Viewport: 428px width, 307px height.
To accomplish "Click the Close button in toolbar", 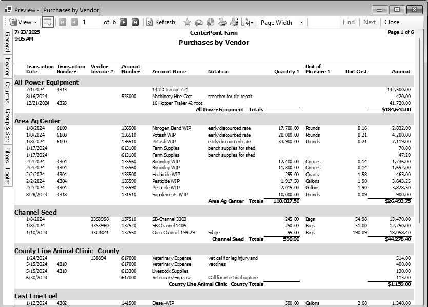I will 392,22.
